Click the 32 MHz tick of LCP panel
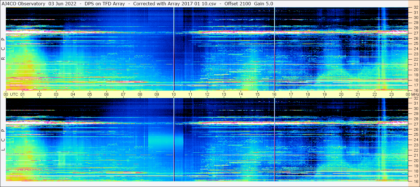Screen dimensions: 420x187 [416, 98]
